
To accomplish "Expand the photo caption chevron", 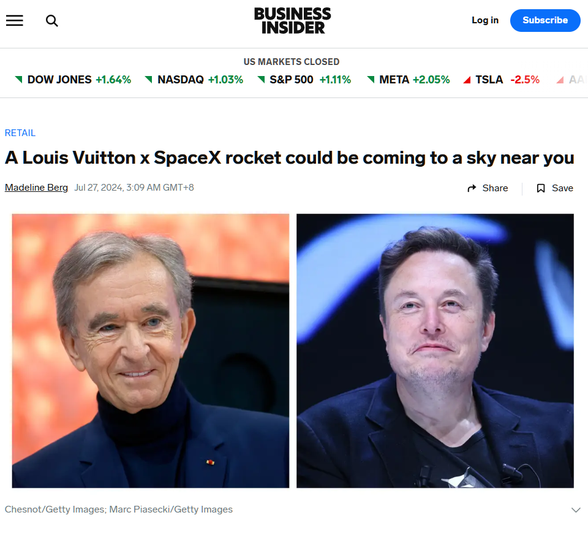I will (575, 509).
